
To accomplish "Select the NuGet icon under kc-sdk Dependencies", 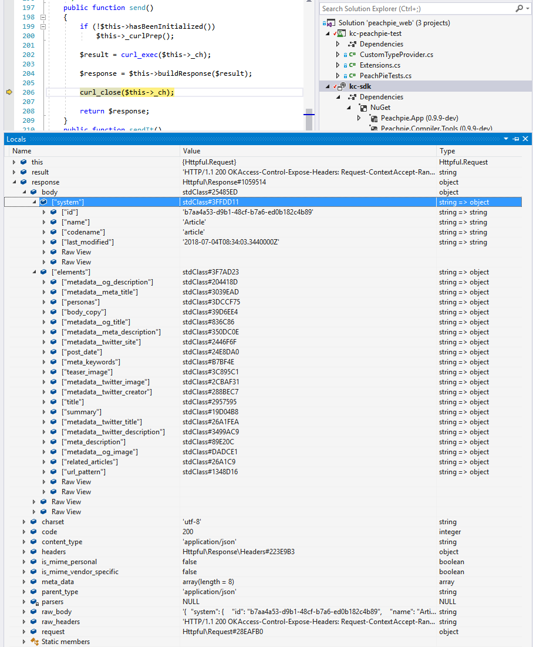I will (x=362, y=107).
